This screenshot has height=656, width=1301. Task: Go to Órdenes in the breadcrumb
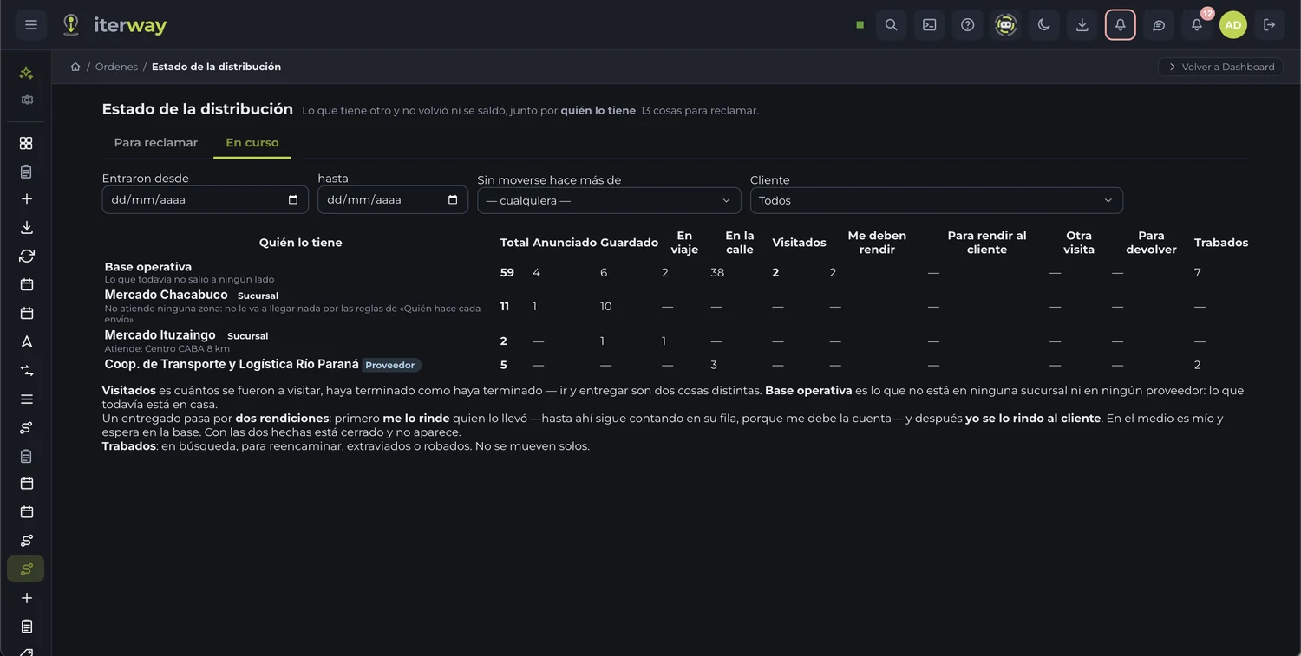tap(117, 67)
